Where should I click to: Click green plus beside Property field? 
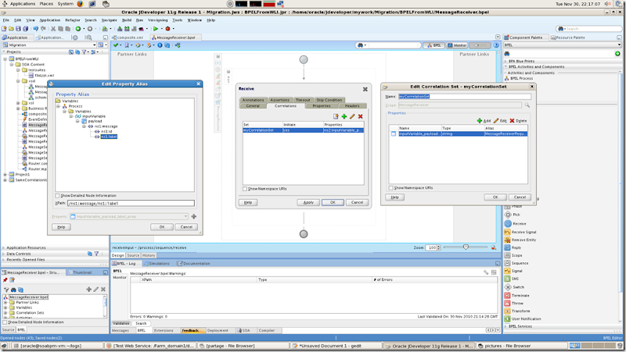(x=193, y=217)
